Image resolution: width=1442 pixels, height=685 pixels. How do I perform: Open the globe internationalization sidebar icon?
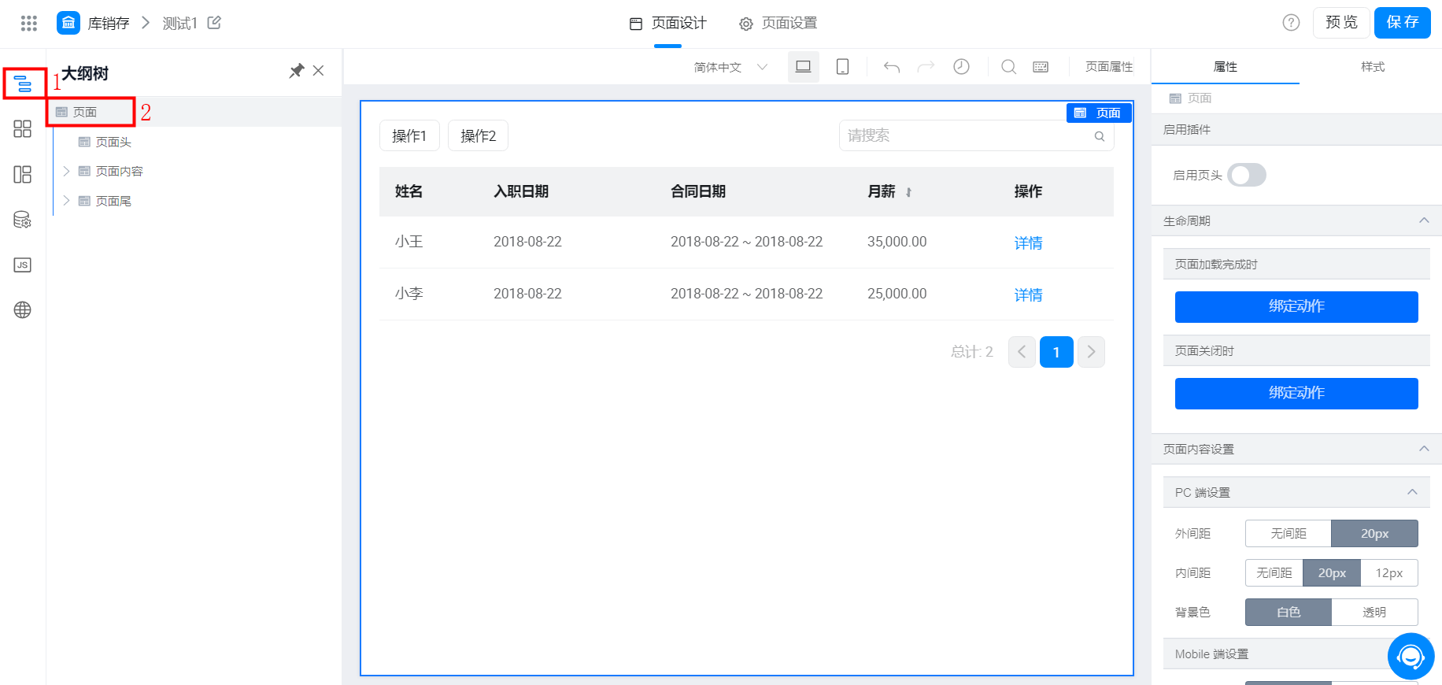(23, 310)
